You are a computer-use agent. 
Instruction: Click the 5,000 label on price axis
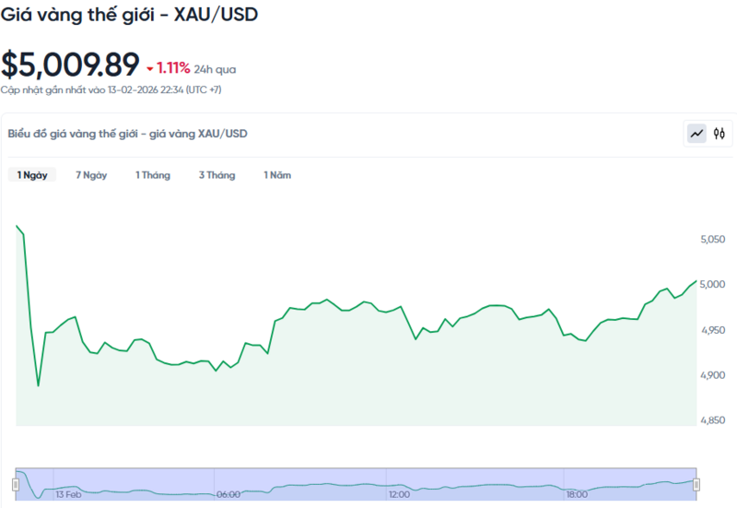point(714,284)
